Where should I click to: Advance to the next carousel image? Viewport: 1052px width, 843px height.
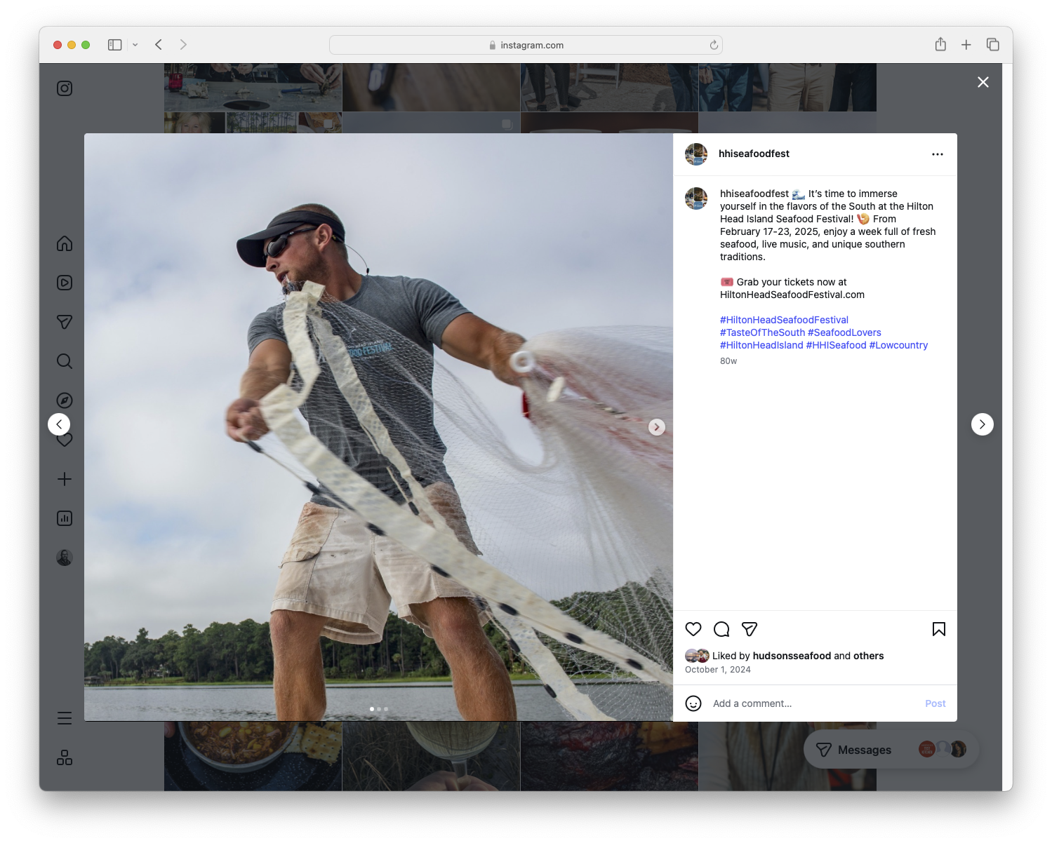point(657,426)
